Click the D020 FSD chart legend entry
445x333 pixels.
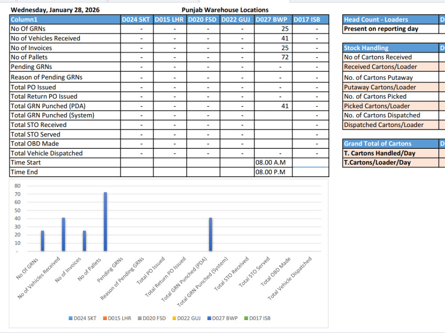tap(152, 318)
